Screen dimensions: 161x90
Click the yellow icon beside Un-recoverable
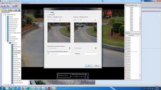[69, 48]
